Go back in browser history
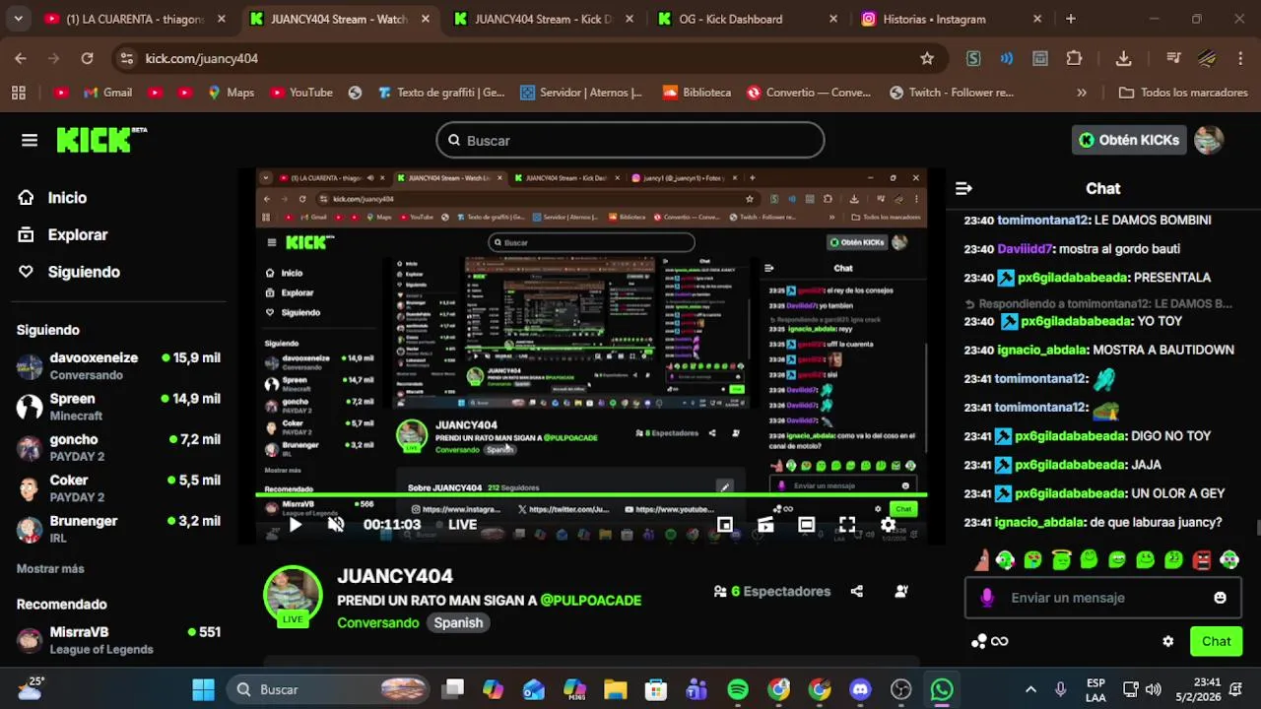Image resolution: width=1261 pixels, height=709 pixels. 21,58
